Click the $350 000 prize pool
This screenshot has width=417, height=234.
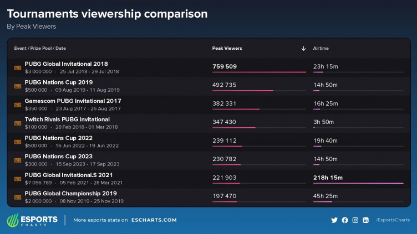36,108
